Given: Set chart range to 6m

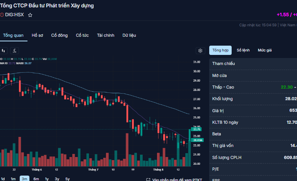Looking at the screenshot, I should click(36, 179).
